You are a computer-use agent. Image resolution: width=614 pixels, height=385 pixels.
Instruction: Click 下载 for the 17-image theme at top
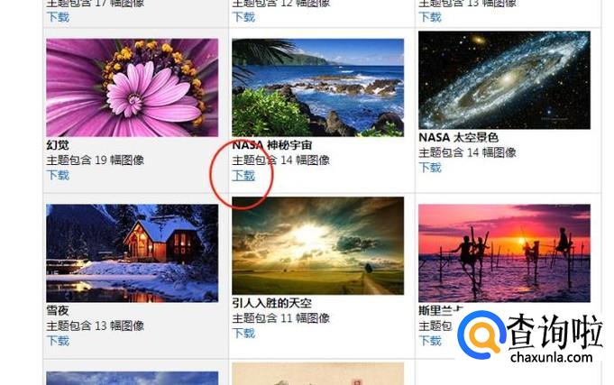(58, 17)
